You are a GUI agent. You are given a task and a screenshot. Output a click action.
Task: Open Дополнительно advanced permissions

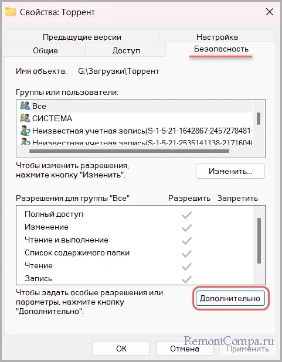click(230, 298)
